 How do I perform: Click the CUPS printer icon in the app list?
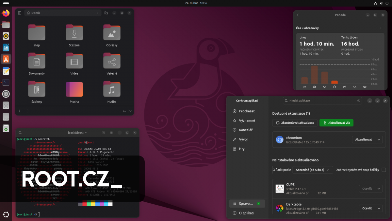click(x=280, y=189)
